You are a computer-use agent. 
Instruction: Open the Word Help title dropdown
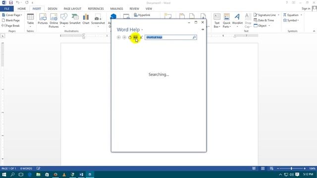(x=142, y=30)
